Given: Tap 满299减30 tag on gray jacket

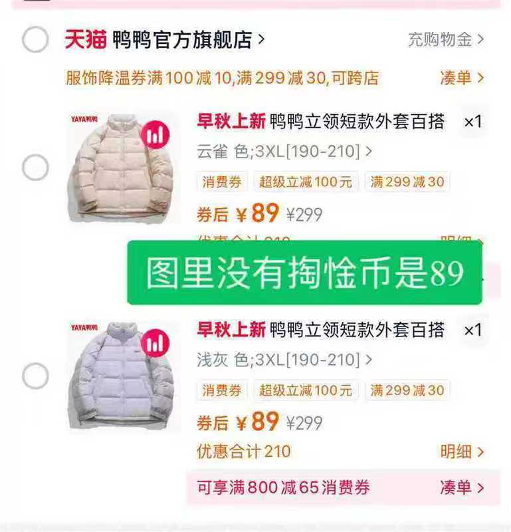Looking at the screenshot, I should pos(407,390).
